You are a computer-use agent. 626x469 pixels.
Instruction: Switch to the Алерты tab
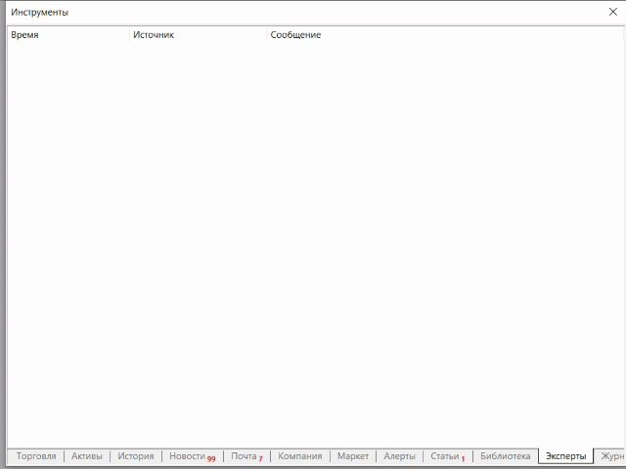tap(400, 456)
